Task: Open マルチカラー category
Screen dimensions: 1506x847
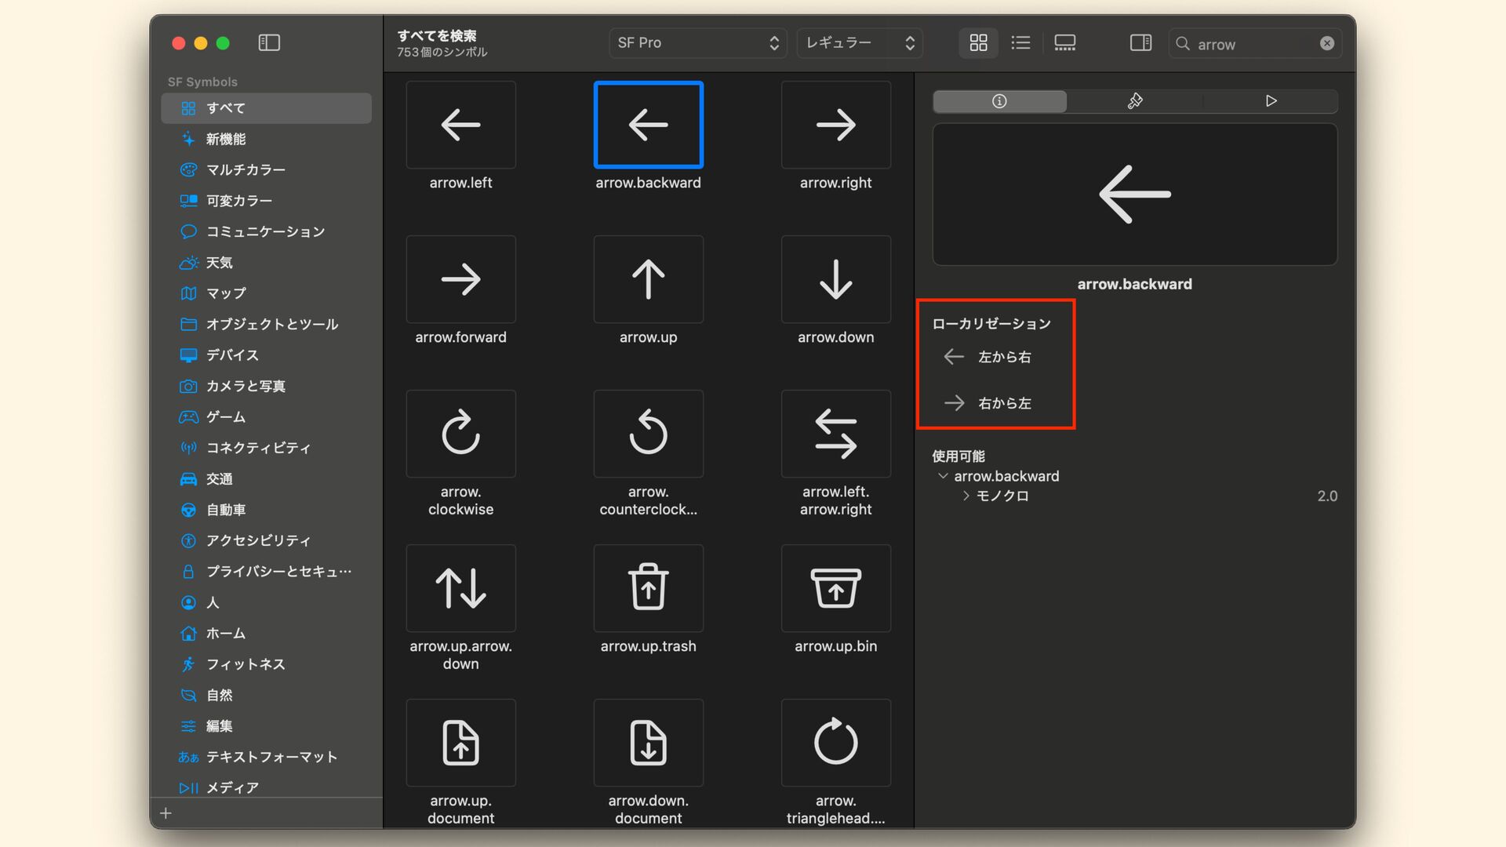Action: click(x=266, y=170)
